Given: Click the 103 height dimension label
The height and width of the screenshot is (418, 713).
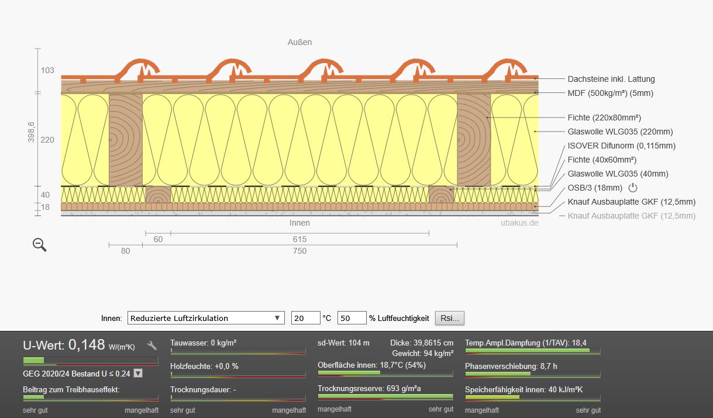Looking at the screenshot, I should [47, 70].
